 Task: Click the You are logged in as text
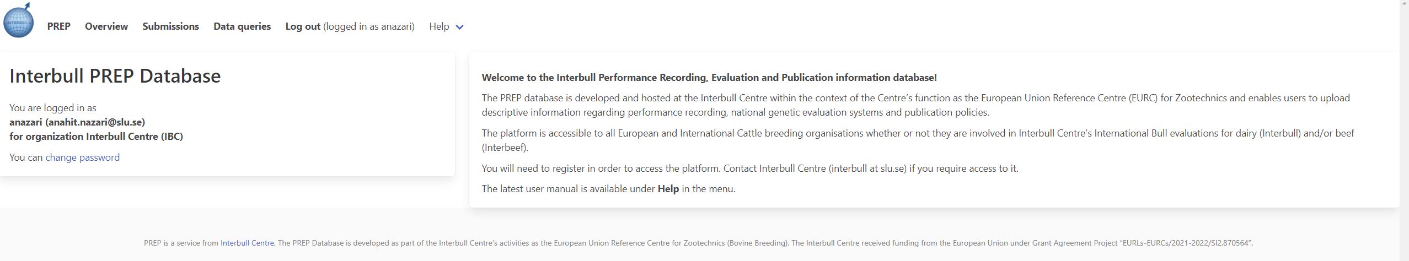click(53, 108)
